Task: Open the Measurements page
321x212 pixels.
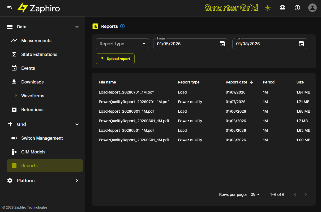Action: [45, 41]
